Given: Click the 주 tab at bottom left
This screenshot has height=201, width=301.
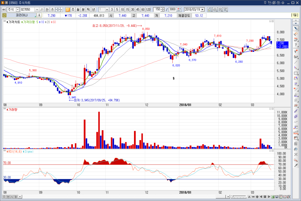Looking at the screenshot, I should point(4,197).
